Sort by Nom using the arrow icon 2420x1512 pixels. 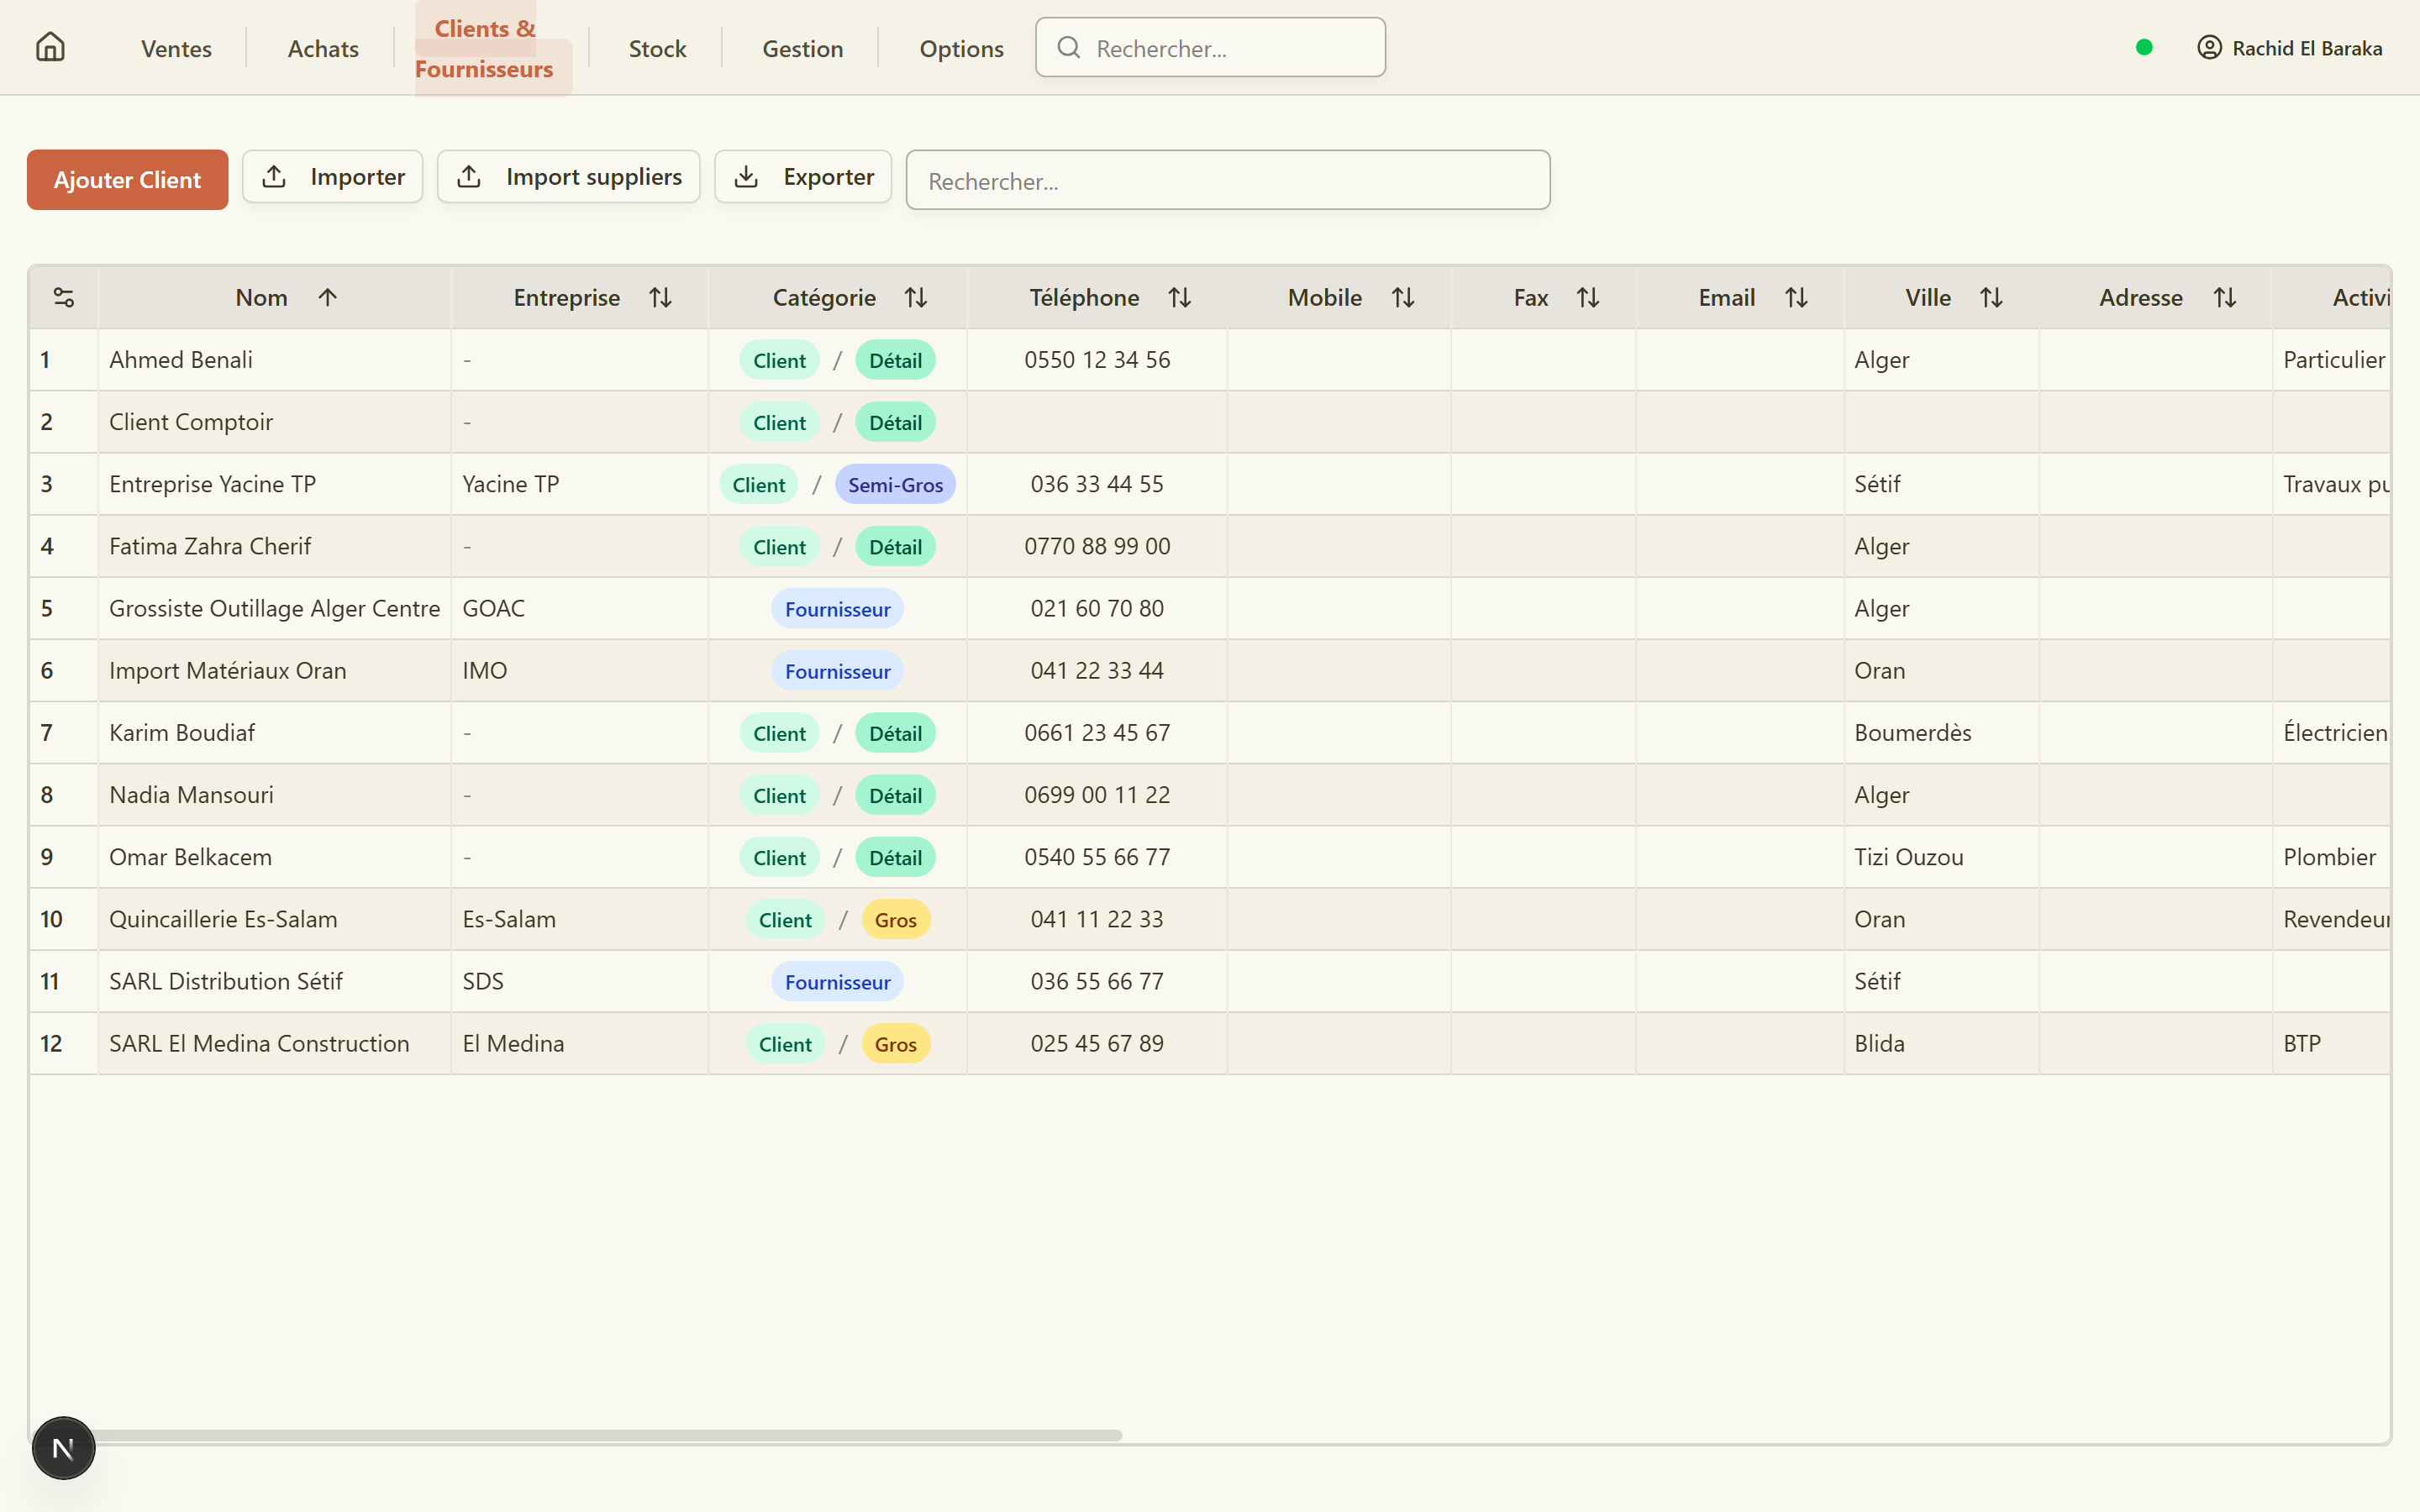[x=328, y=297]
